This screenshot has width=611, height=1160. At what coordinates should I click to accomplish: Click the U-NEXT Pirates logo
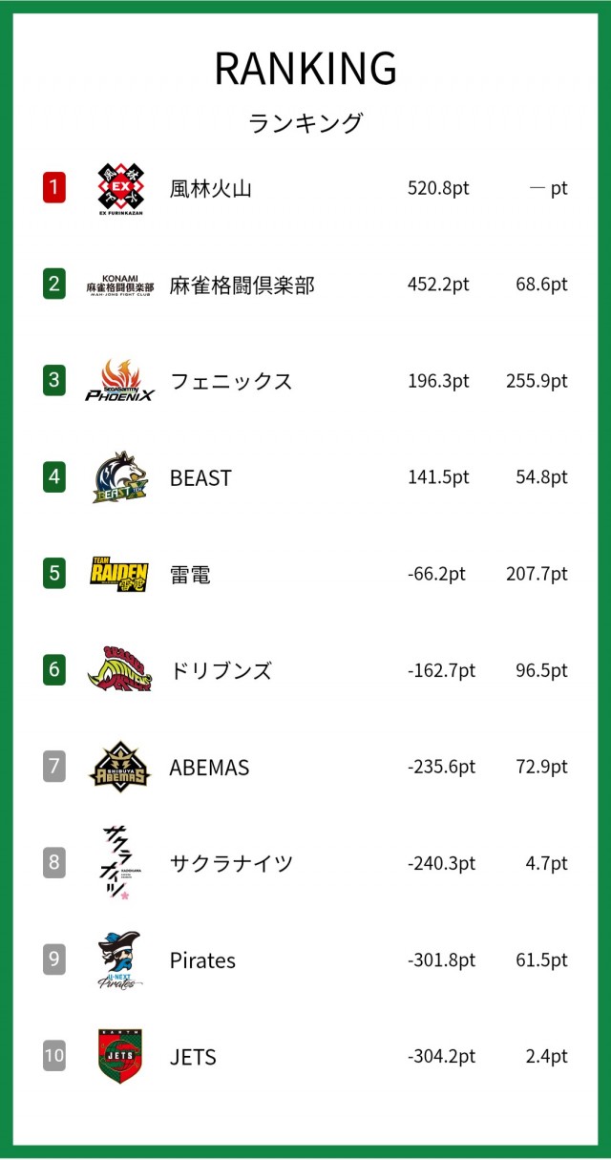120,960
